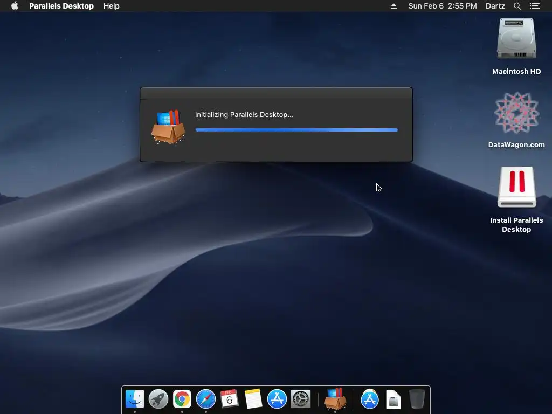
Task: Select the Install Parallels Desktop disk icon
Action: [516, 187]
